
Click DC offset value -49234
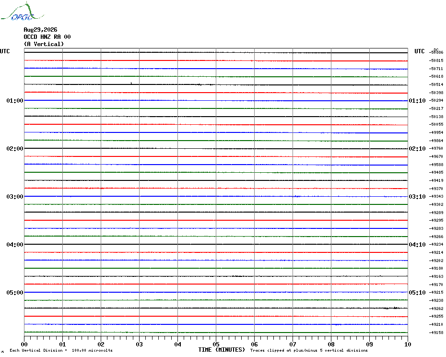[x=436, y=245]
